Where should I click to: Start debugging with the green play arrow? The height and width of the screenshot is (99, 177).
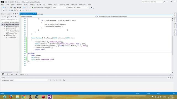click(x=33, y=7)
